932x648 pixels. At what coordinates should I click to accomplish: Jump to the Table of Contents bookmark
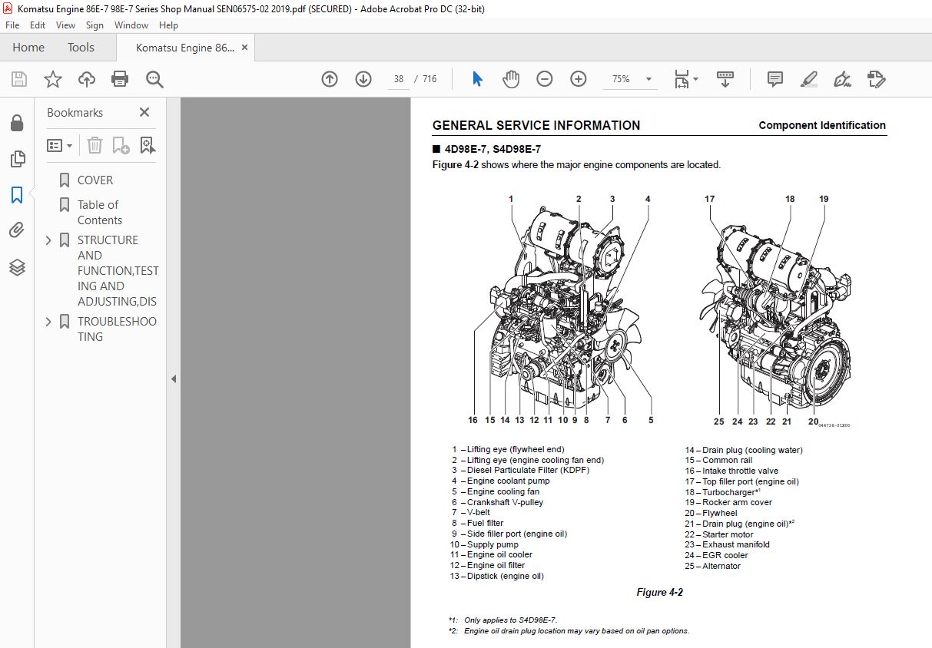[x=100, y=213]
